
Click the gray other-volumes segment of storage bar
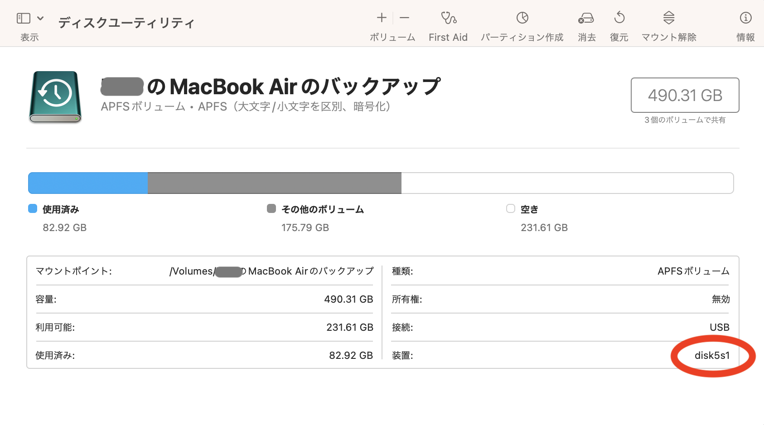click(275, 183)
